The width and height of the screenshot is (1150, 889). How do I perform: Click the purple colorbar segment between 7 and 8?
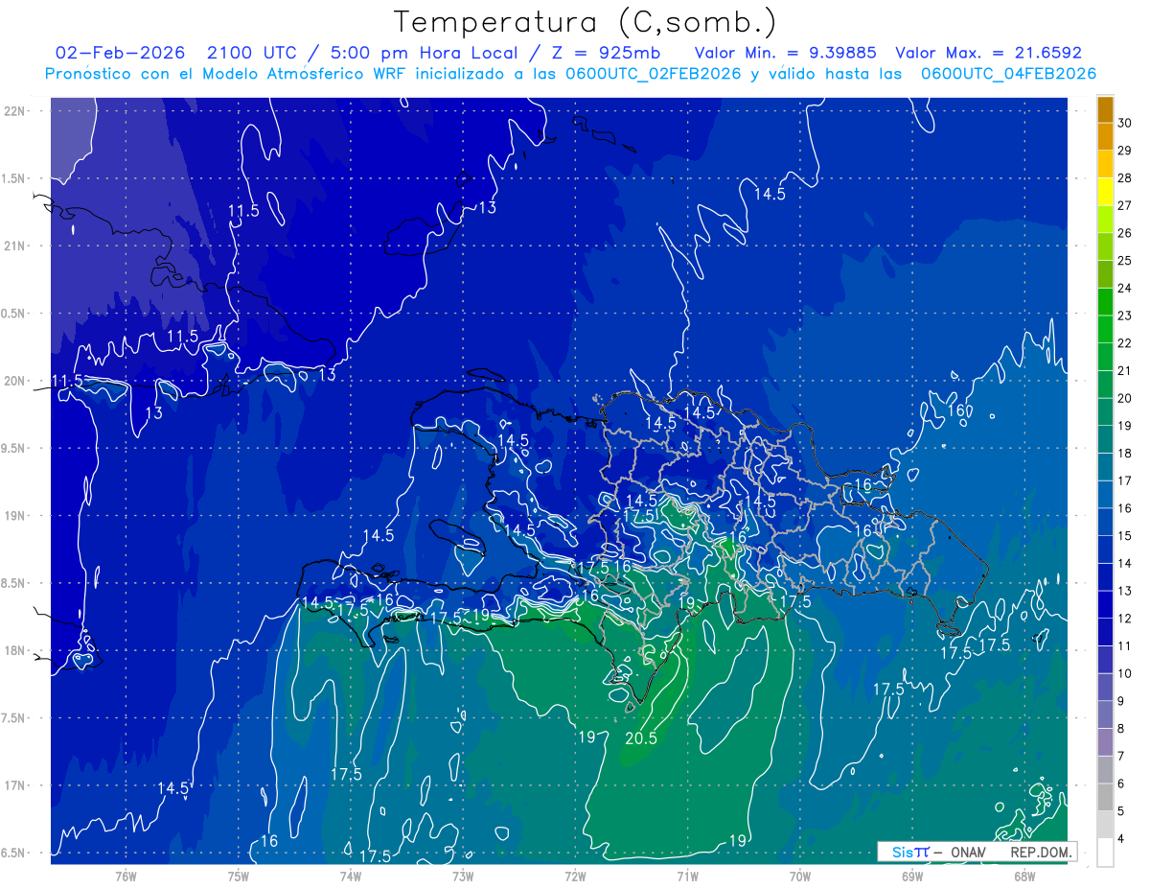pyautogui.click(x=1105, y=743)
